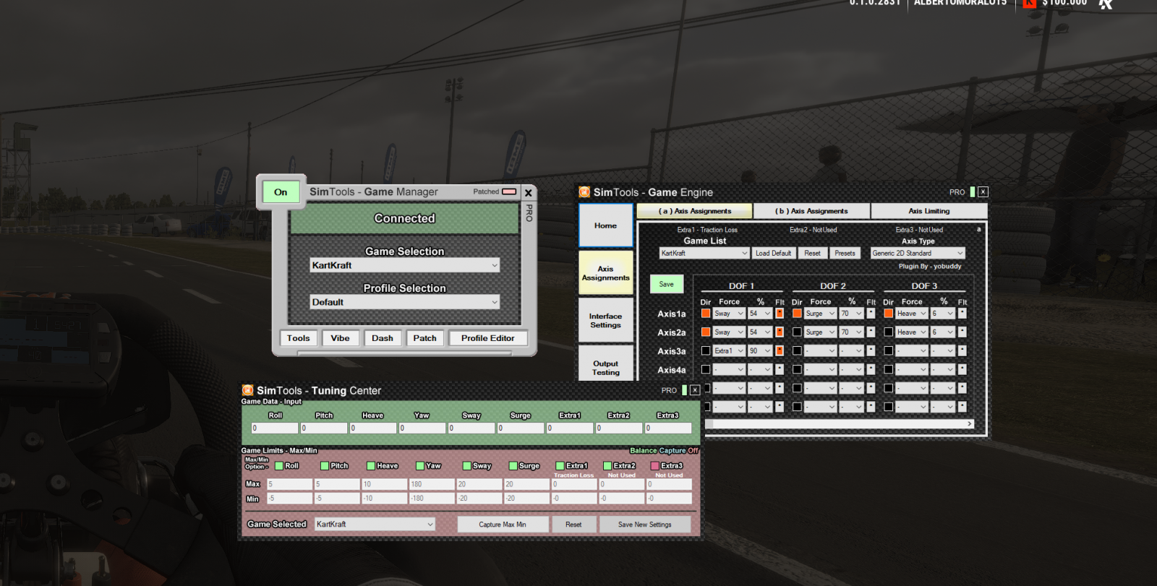Viewport: 1157px width, 586px height.
Task: Click green PRO indicator in Game Engine
Action: click(972, 192)
